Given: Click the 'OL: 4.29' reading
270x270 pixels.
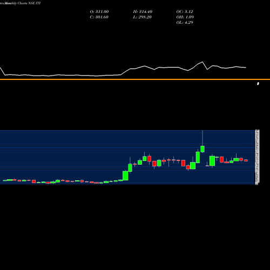Looking at the screenshot, I should click(x=185, y=22).
